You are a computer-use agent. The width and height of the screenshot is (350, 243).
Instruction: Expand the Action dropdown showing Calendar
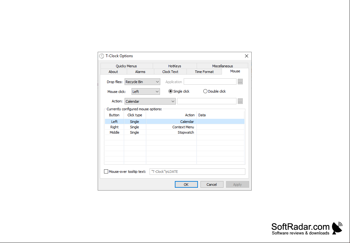pyautogui.click(x=150, y=101)
